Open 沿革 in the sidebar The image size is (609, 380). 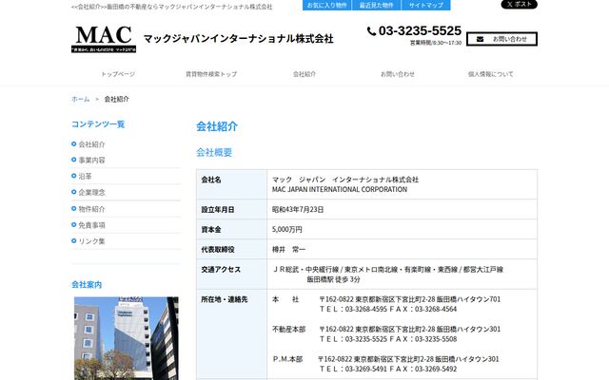[x=85, y=177]
